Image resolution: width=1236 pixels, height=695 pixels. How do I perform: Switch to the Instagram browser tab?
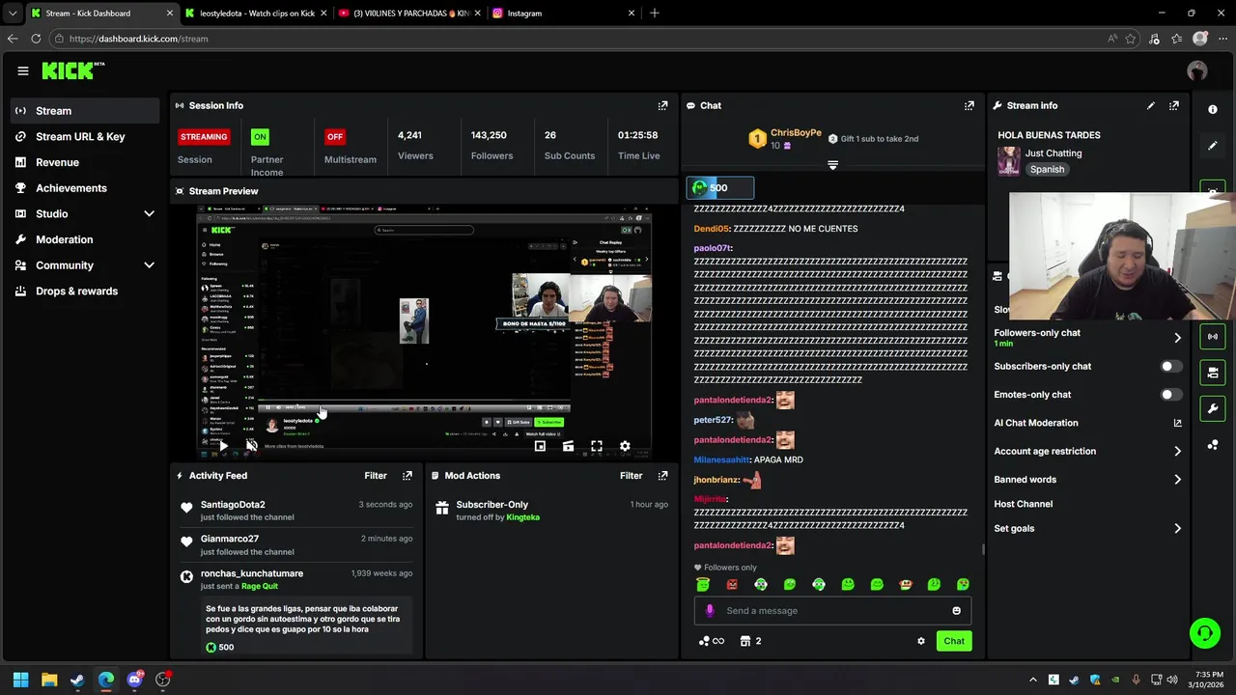click(564, 14)
